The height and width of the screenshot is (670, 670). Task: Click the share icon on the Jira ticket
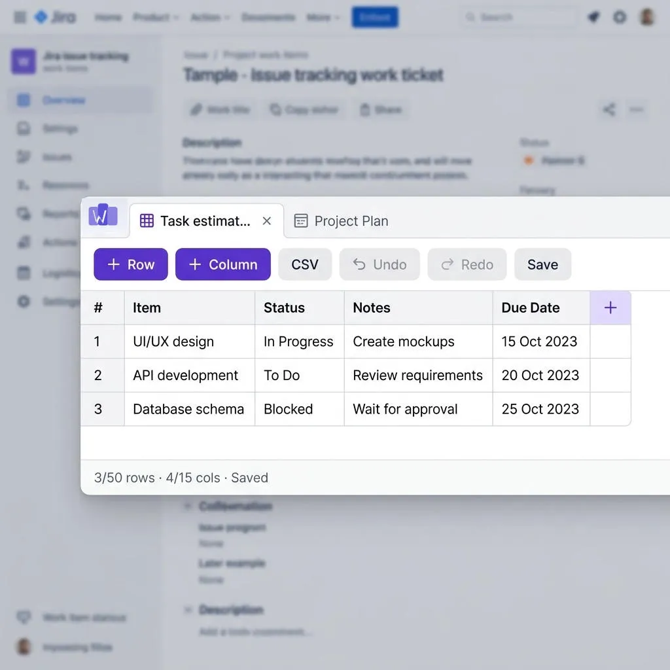tap(609, 109)
